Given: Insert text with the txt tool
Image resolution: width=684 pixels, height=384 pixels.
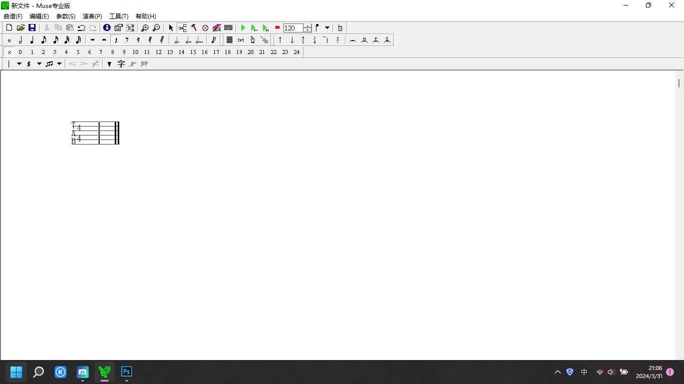Looking at the screenshot, I should pyautogui.click(x=241, y=40).
